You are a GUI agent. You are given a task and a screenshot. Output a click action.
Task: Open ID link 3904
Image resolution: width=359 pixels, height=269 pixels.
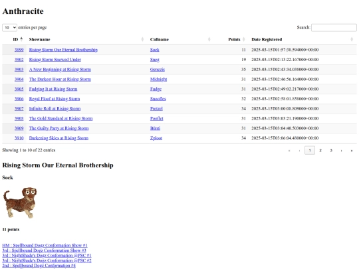click(19, 80)
